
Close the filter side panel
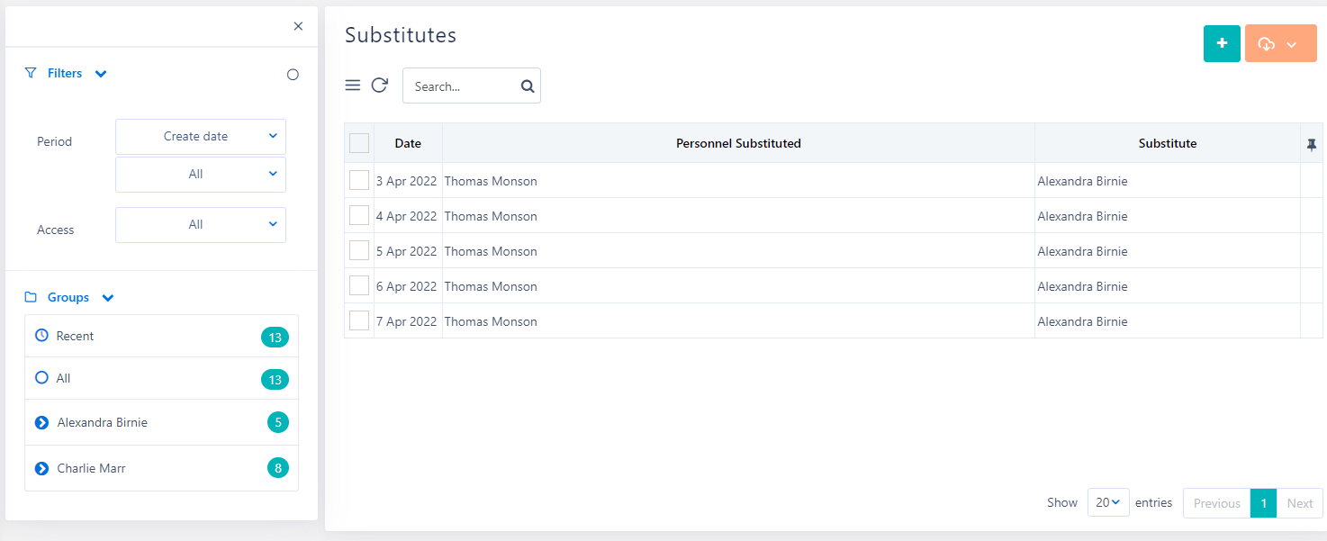298,26
